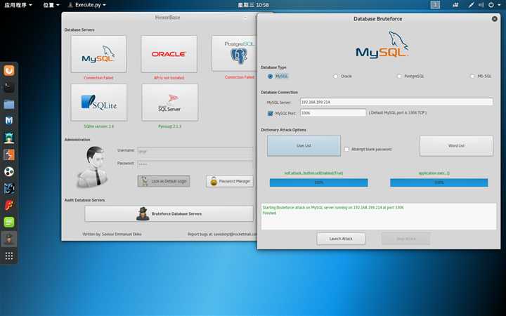Close the Database Bruteforce window
506x316 pixels.
(x=494, y=19)
